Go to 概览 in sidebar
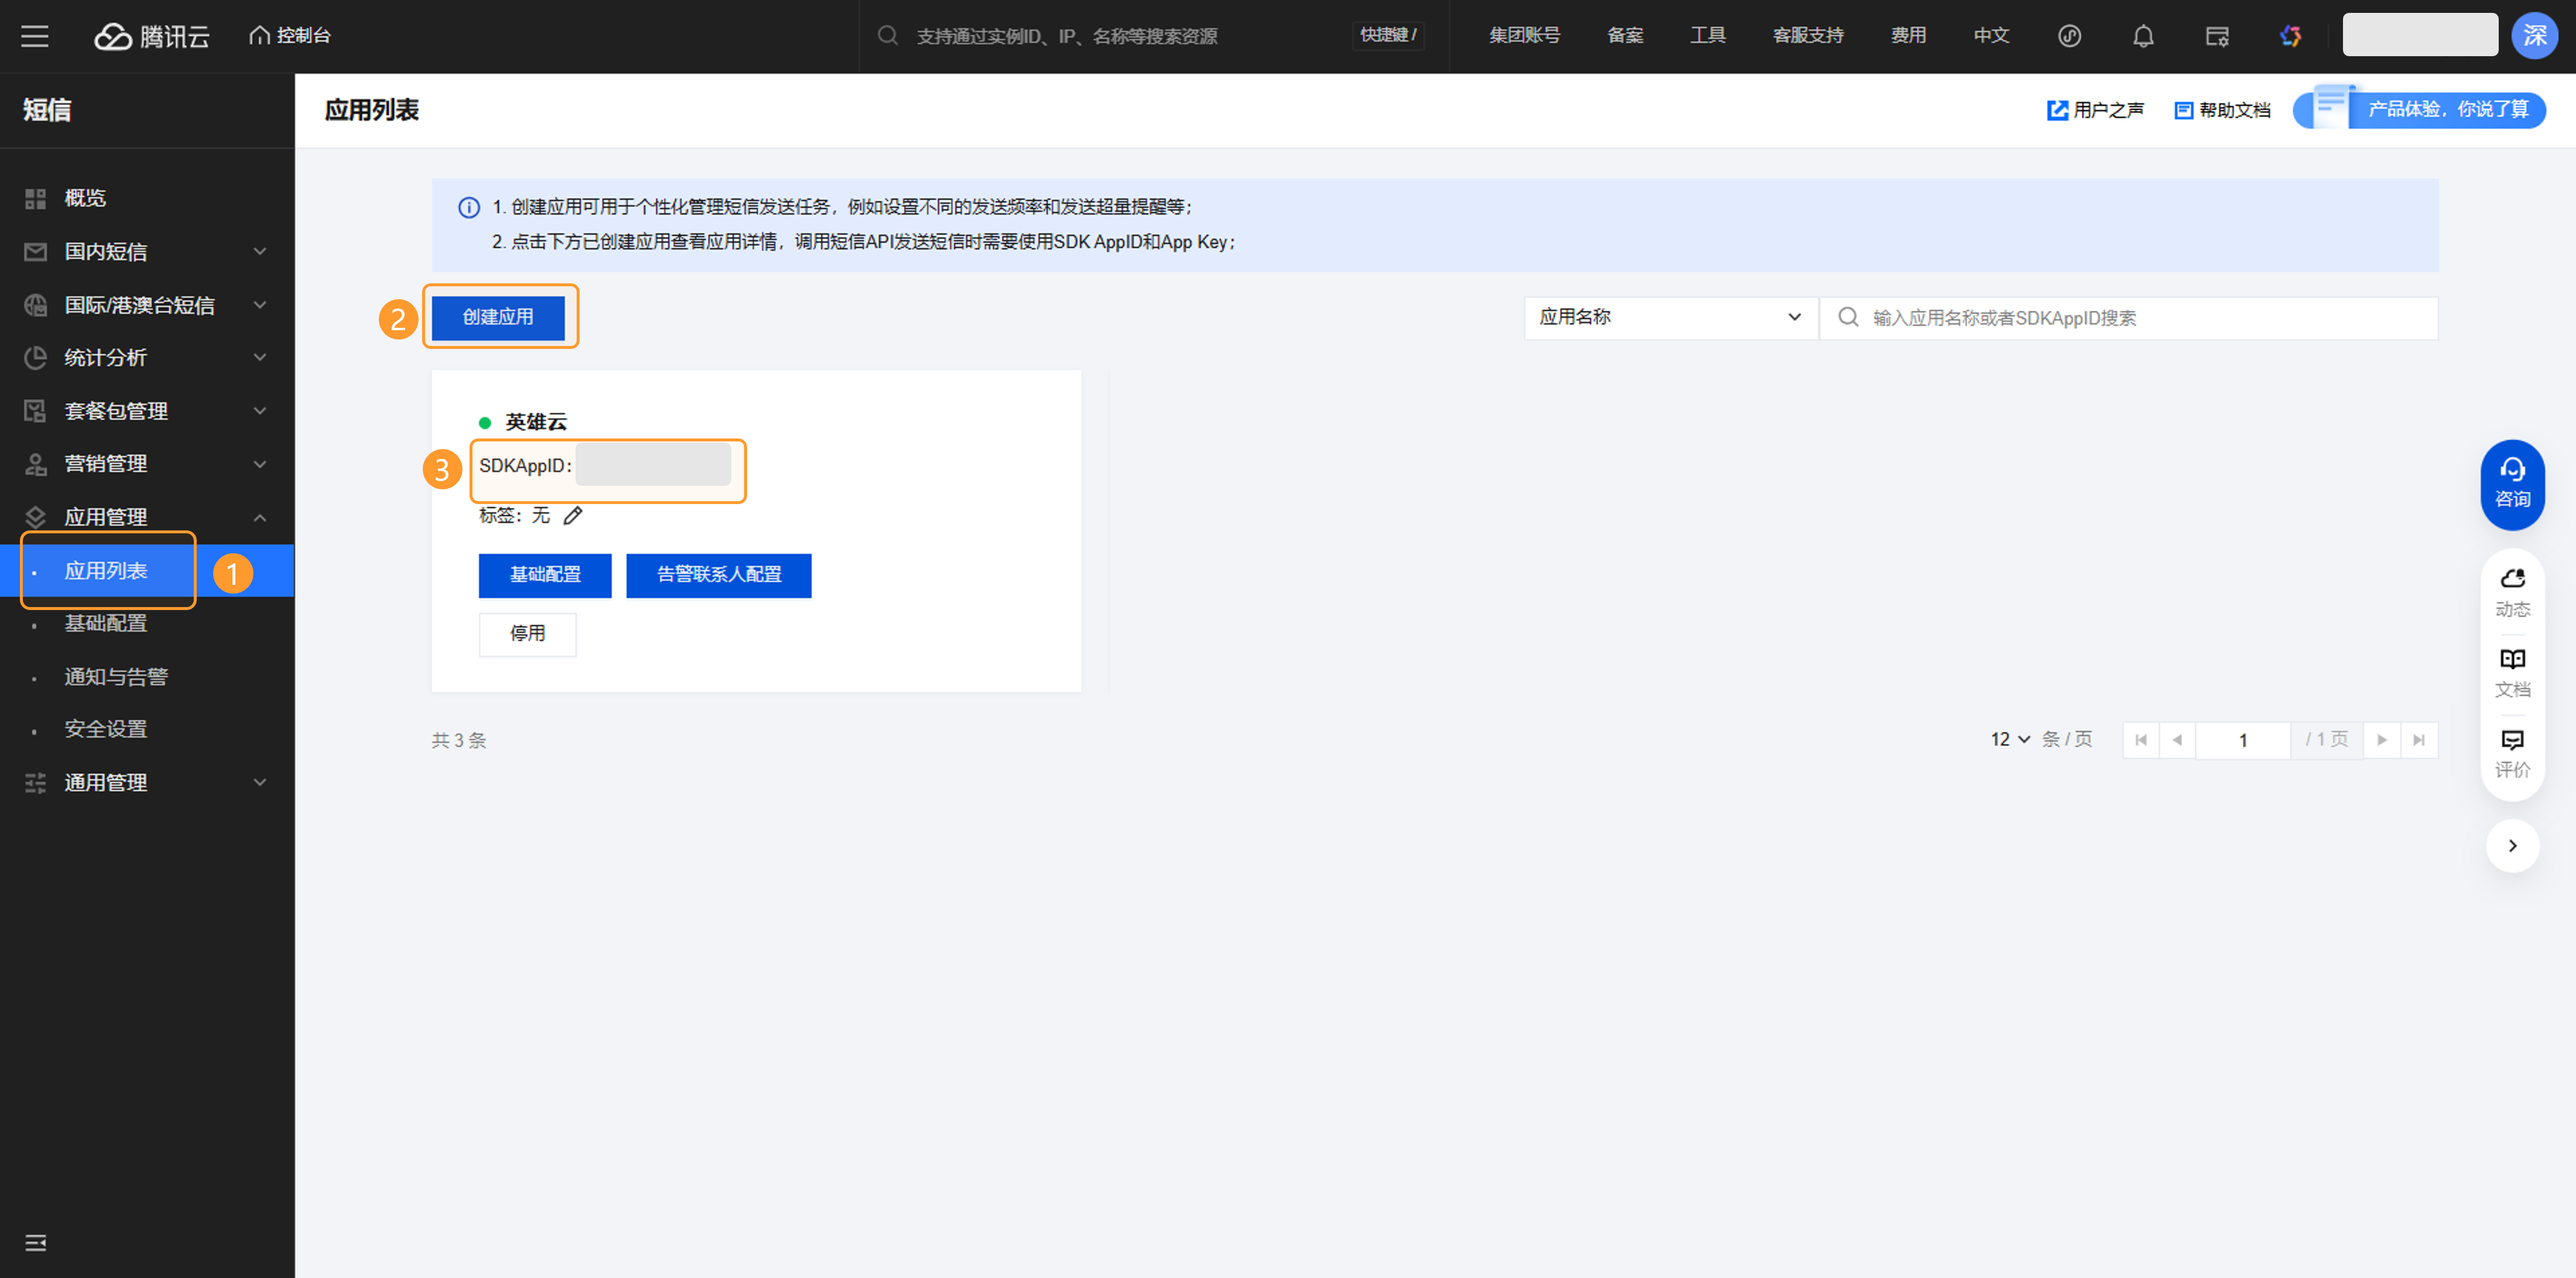The width and height of the screenshot is (2576, 1278). 85,198
